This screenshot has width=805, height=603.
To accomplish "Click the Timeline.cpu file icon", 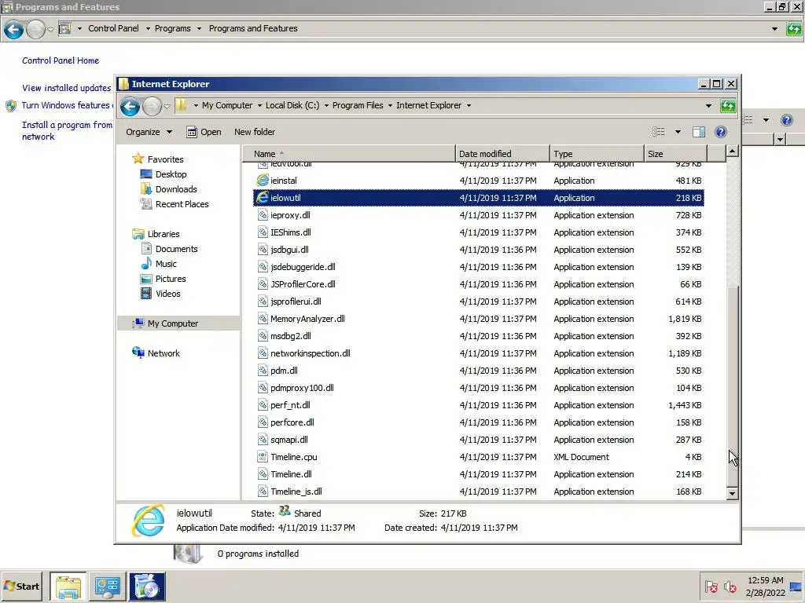I will coord(263,457).
